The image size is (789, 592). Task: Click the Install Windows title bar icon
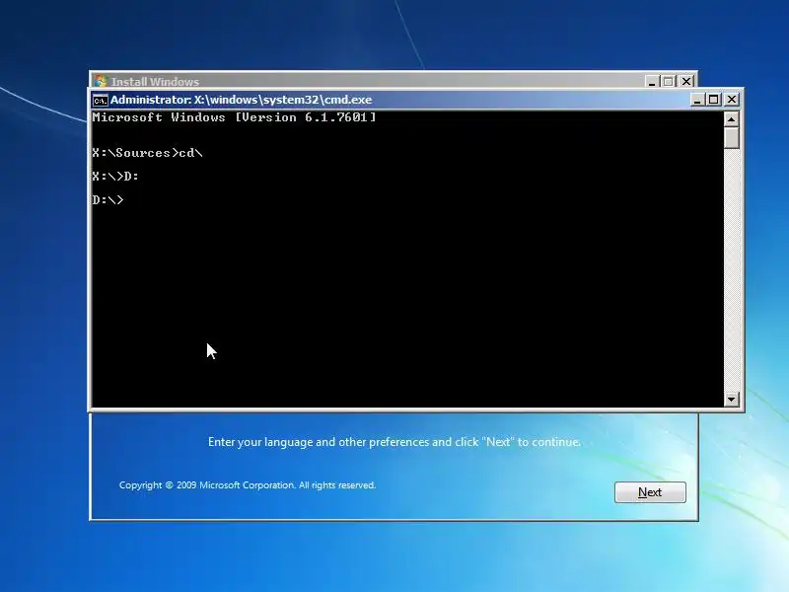(102, 81)
